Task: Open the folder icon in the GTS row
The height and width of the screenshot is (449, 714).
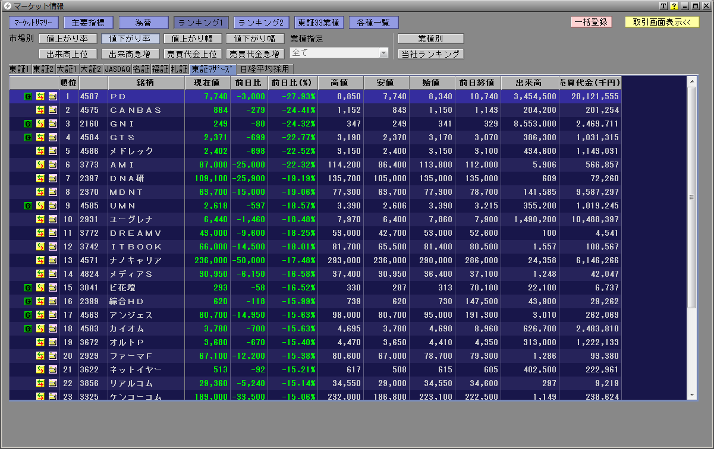Action: [53, 137]
